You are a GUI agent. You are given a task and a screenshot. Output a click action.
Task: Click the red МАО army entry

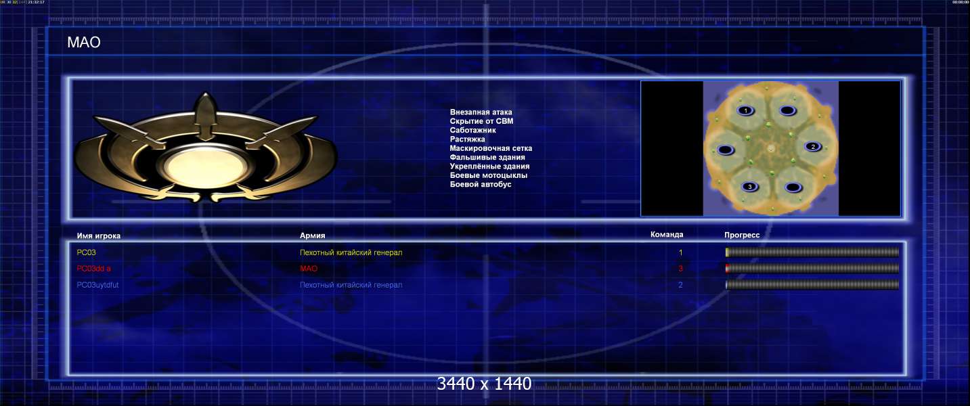[x=309, y=269]
